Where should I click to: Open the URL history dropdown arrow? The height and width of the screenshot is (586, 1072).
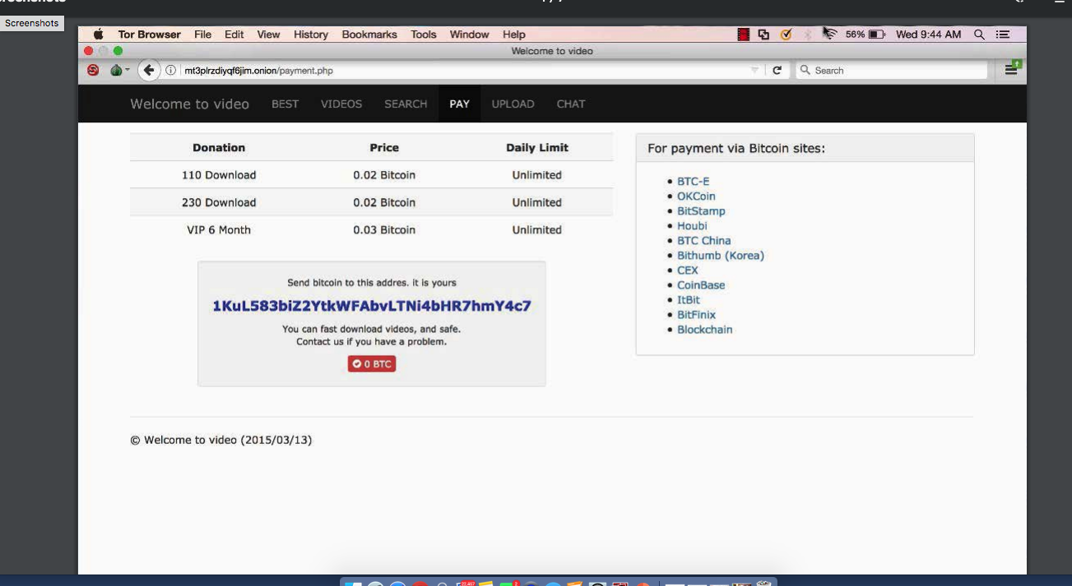[754, 71]
